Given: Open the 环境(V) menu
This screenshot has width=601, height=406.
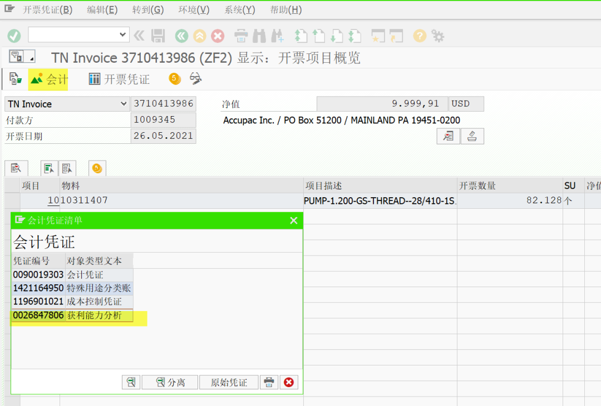Looking at the screenshot, I should point(194,9).
